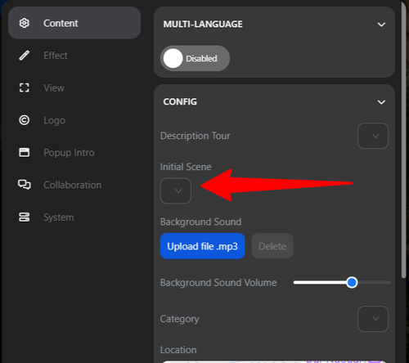
Task: Click Upload file .mp3 button
Action: point(203,246)
